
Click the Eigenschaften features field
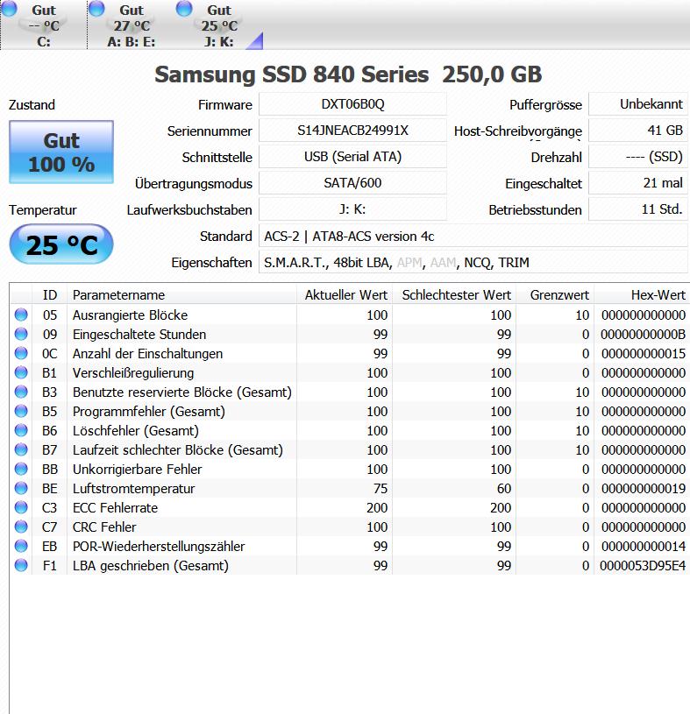click(x=473, y=262)
